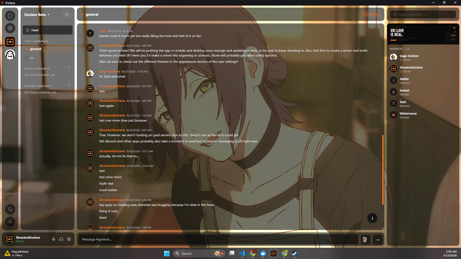Switch to the white ghost-face server icon
Screen dimensions: 461x259
[x=10, y=54]
